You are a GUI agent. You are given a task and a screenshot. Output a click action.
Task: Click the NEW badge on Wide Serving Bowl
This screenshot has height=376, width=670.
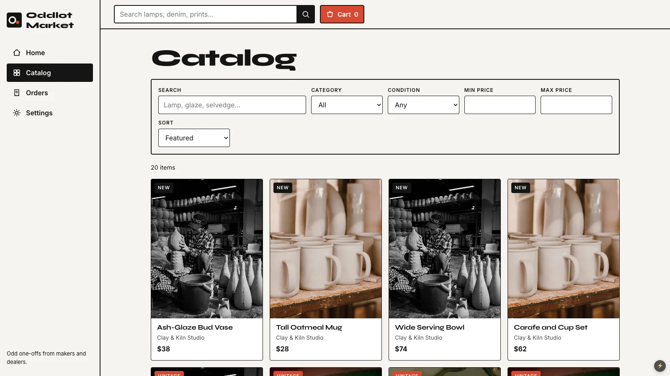tap(402, 188)
